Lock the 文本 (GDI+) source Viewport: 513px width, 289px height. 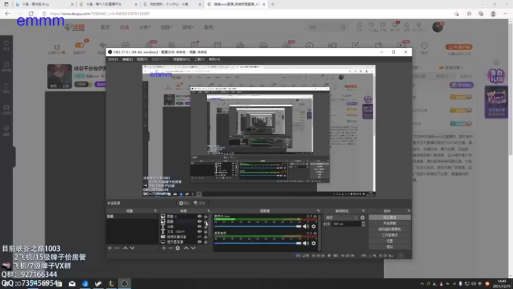206,232
